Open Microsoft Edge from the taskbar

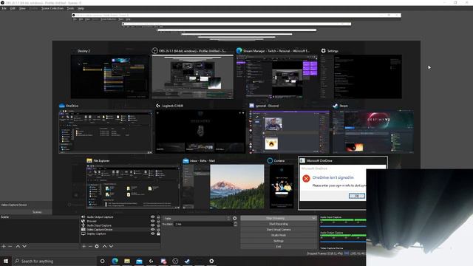tap(115, 261)
